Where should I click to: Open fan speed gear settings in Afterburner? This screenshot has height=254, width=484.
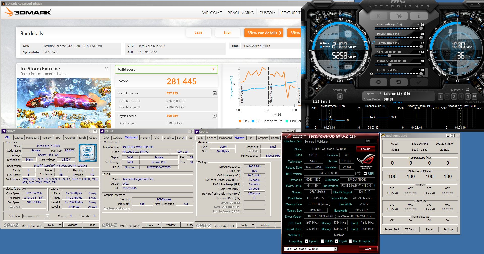click(371, 74)
